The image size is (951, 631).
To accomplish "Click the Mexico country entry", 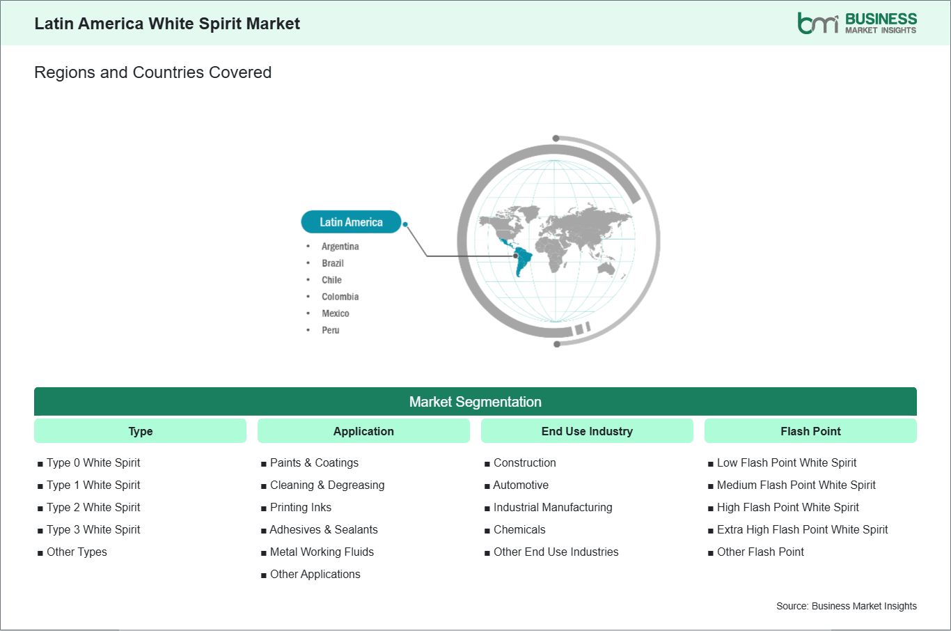I will (x=335, y=313).
